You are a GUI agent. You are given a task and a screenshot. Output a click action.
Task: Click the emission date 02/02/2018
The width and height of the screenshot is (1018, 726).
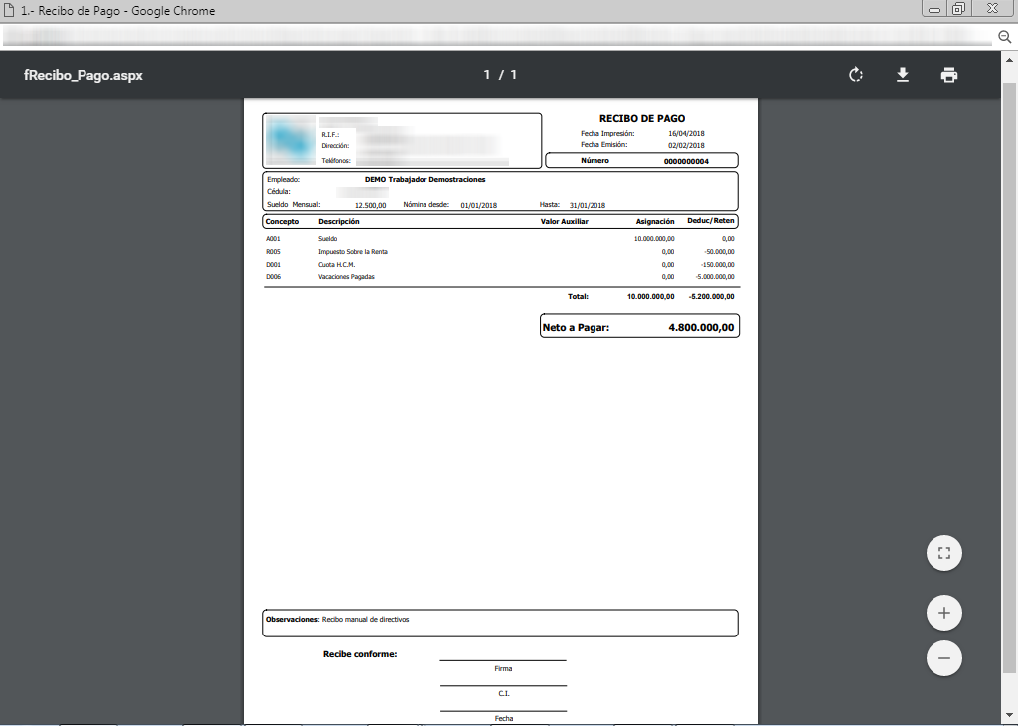click(686, 145)
